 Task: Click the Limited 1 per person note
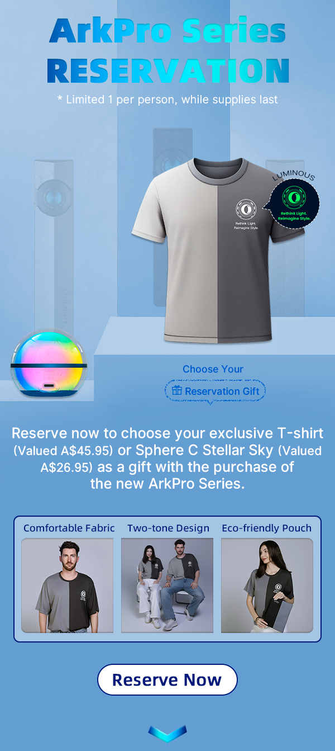(x=167, y=100)
